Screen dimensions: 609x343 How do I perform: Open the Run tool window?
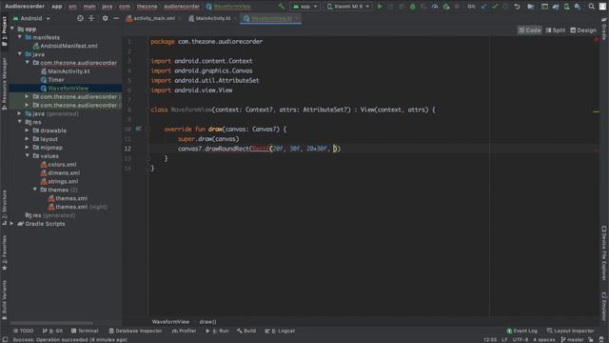[x=217, y=331]
